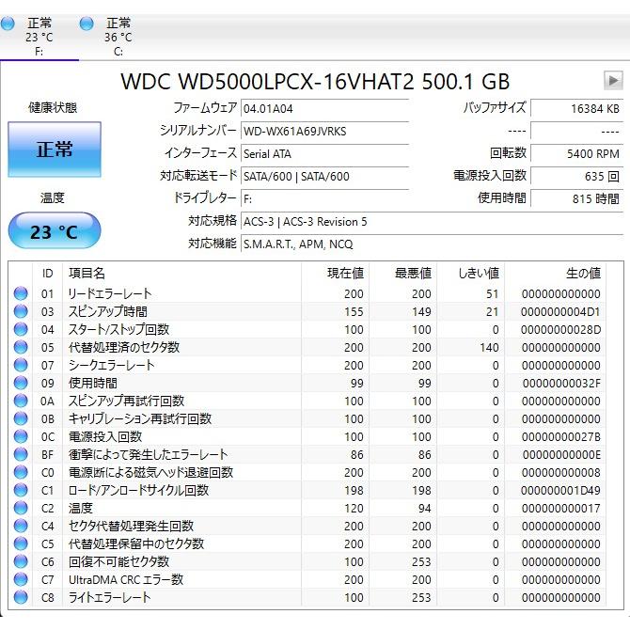The height and width of the screenshot is (630, 630).
Task: Click raw value 0000000004D1
Action: [560, 312]
